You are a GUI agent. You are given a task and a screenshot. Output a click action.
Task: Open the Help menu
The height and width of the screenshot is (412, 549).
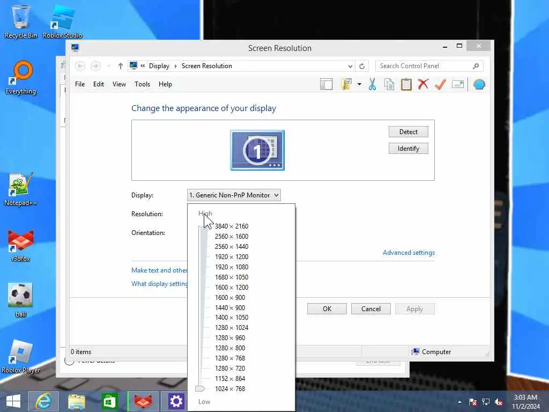(x=165, y=84)
